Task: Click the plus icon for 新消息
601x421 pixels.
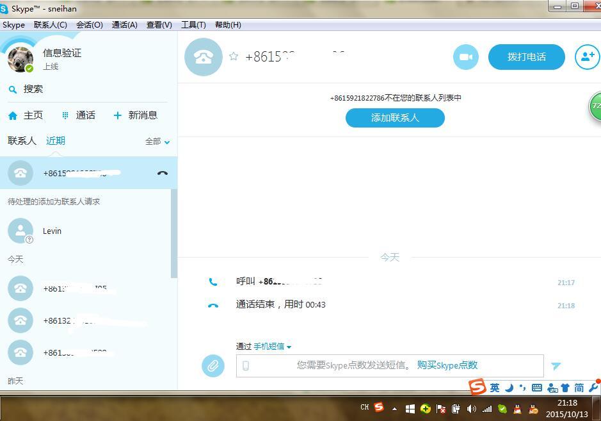Action: point(118,115)
